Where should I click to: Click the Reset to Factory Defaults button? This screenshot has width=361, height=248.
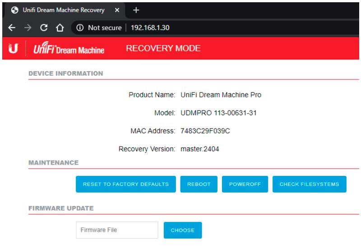(x=126, y=184)
